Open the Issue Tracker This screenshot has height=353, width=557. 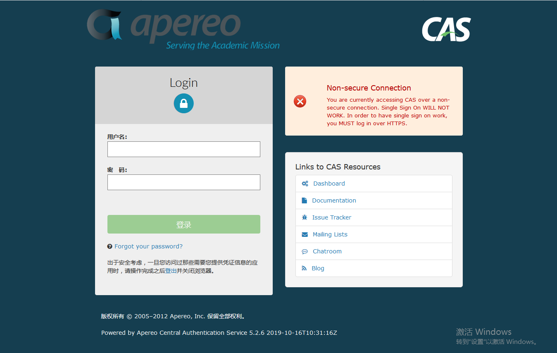[332, 217]
